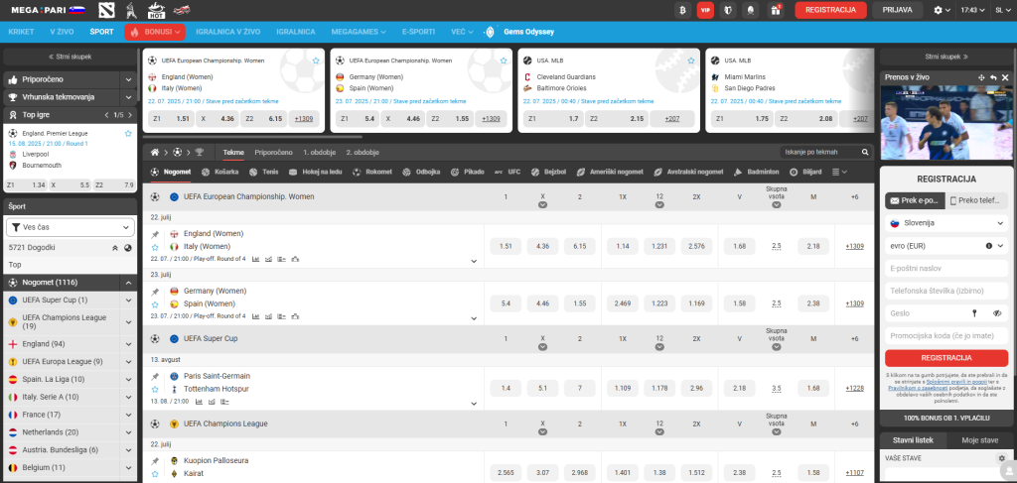
Task: Bet odds 1.51 on England in table
Action: pyautogui.click(x=506, y=246)
